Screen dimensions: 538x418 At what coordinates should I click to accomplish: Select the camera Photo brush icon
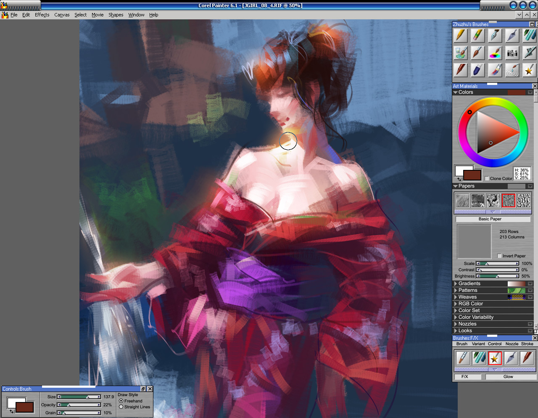(x=512, y=53)
